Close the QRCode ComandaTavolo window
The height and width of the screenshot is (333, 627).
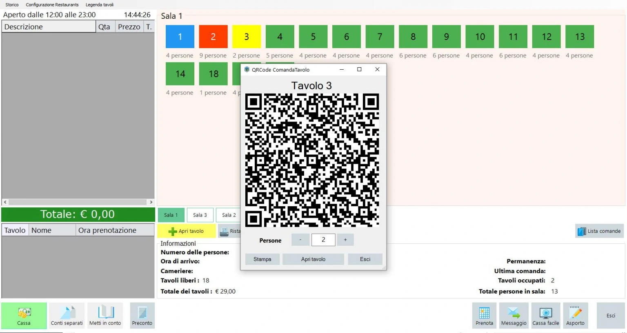point(377,70)
